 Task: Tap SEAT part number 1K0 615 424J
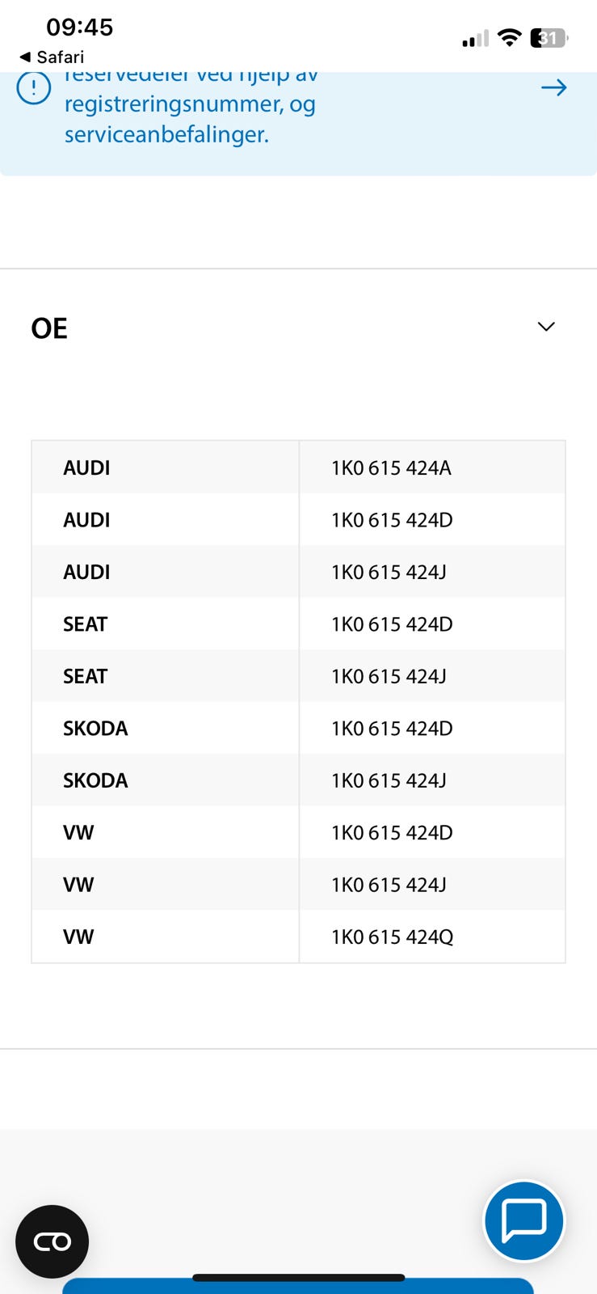(x=389, y=676)
